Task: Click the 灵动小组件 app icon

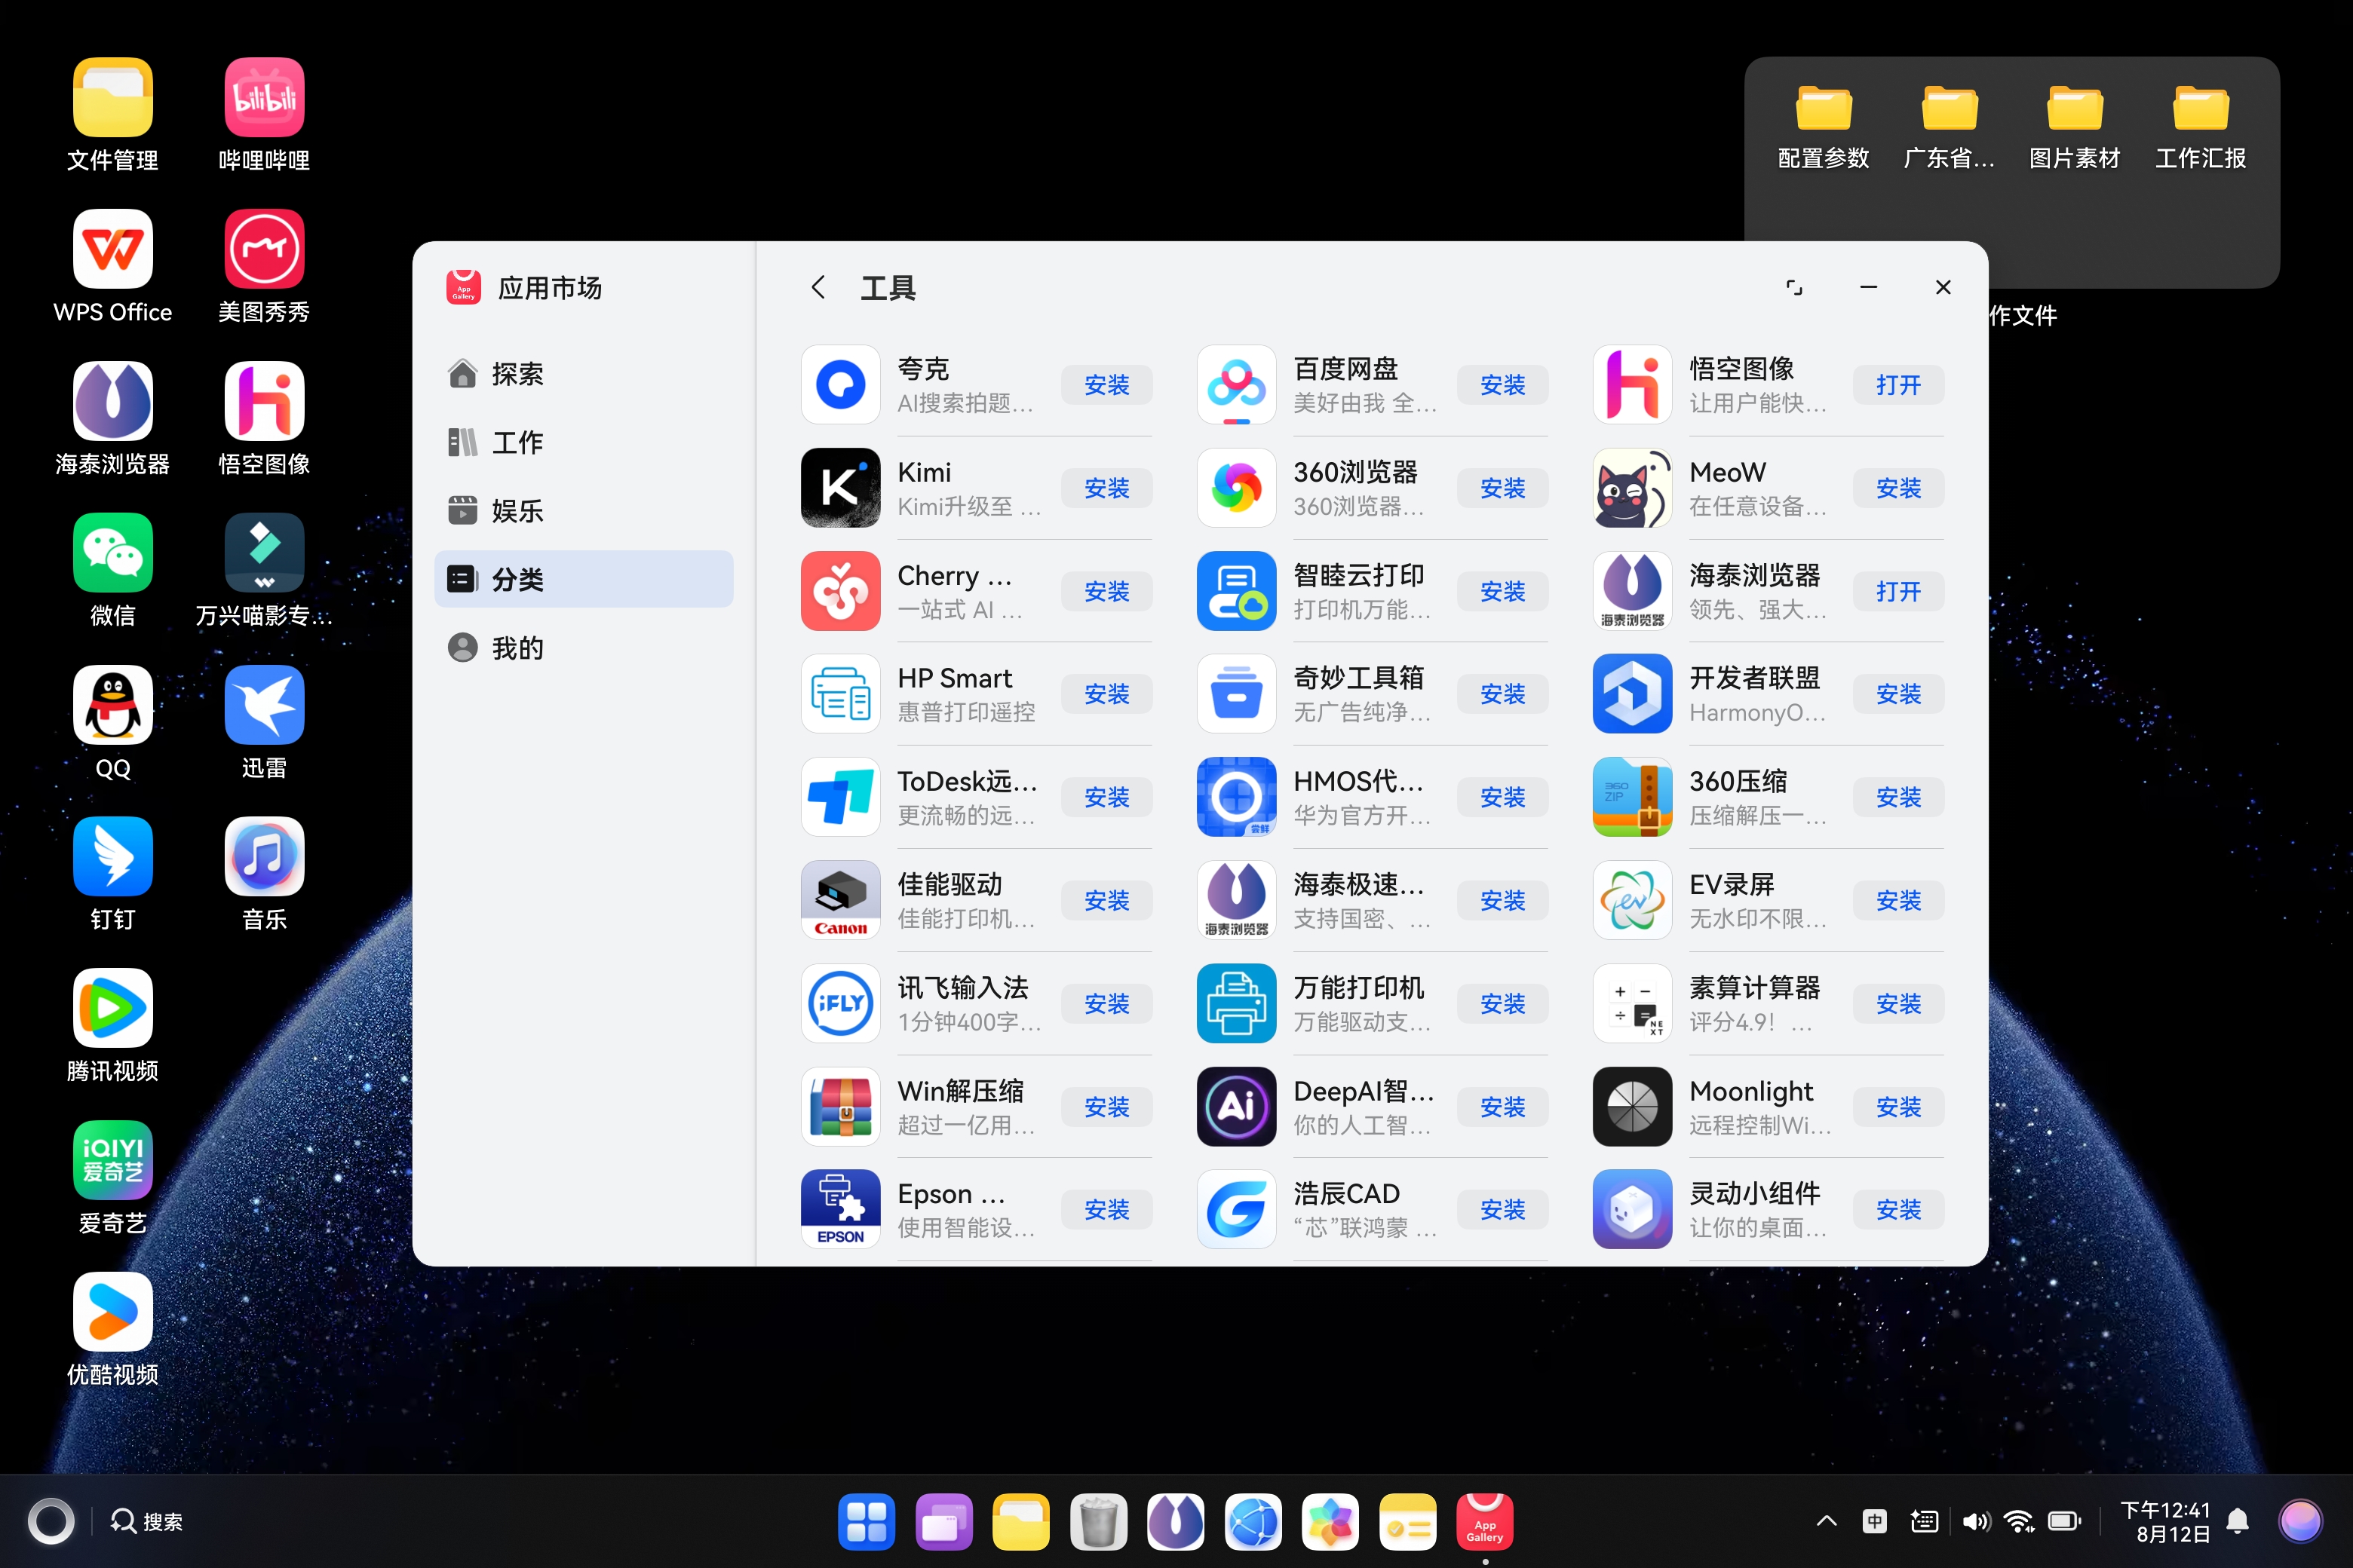Action: click(1633, 1210)
